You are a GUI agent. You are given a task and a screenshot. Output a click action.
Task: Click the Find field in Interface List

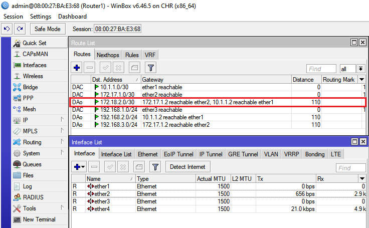[x=350, y=168]
